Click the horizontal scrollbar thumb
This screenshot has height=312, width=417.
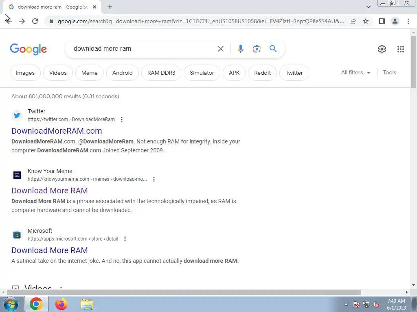[x=184, y=292]
